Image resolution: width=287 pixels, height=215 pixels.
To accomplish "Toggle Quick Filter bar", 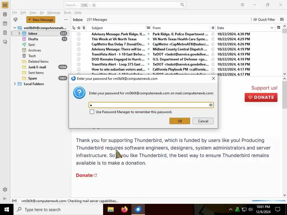I will tap(264, 19).
